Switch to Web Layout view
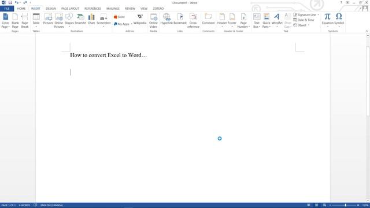Image resolution: width=370 pixels, height=208 pixels. click(324, 206)
